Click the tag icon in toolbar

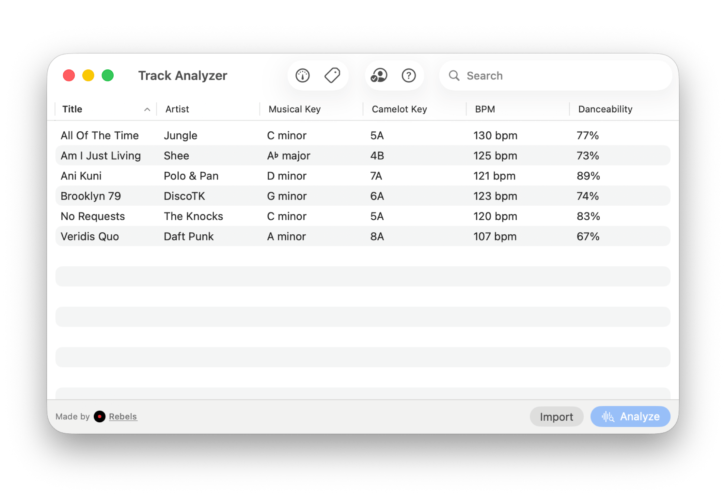332,76
